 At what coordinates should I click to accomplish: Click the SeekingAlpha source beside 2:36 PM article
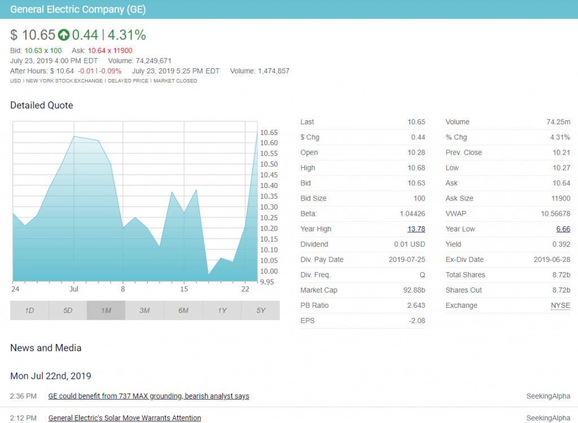548,396
